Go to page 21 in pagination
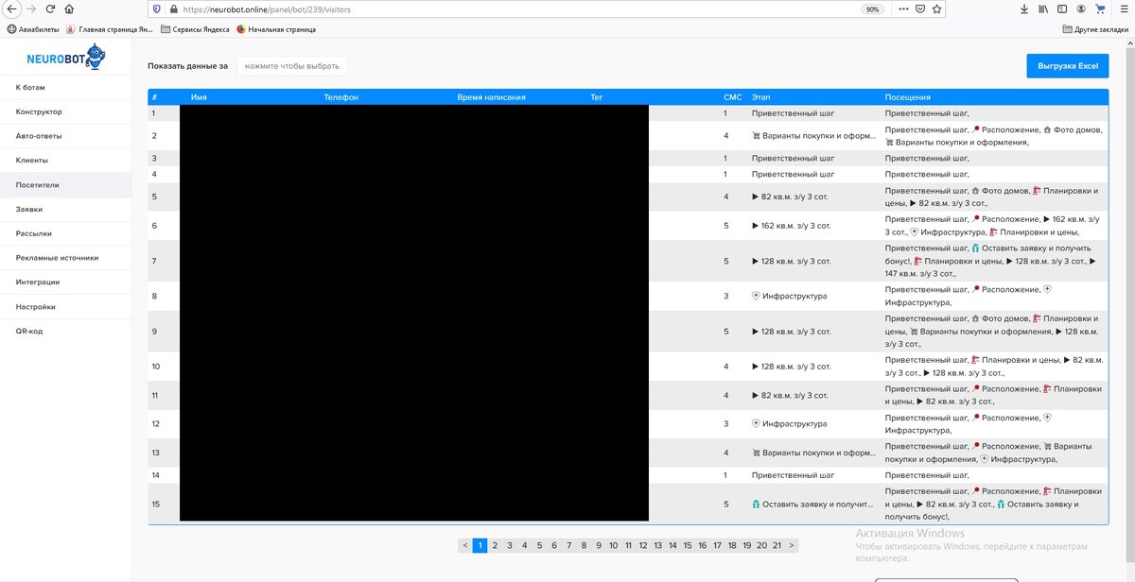This screenshot has height=582, width=1135. pyautogui.click(x=777, y=545)
